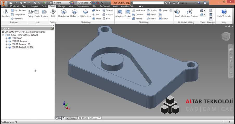Collapse the Setup1 tree node
The image size is (235, 124).
[3, 35]
